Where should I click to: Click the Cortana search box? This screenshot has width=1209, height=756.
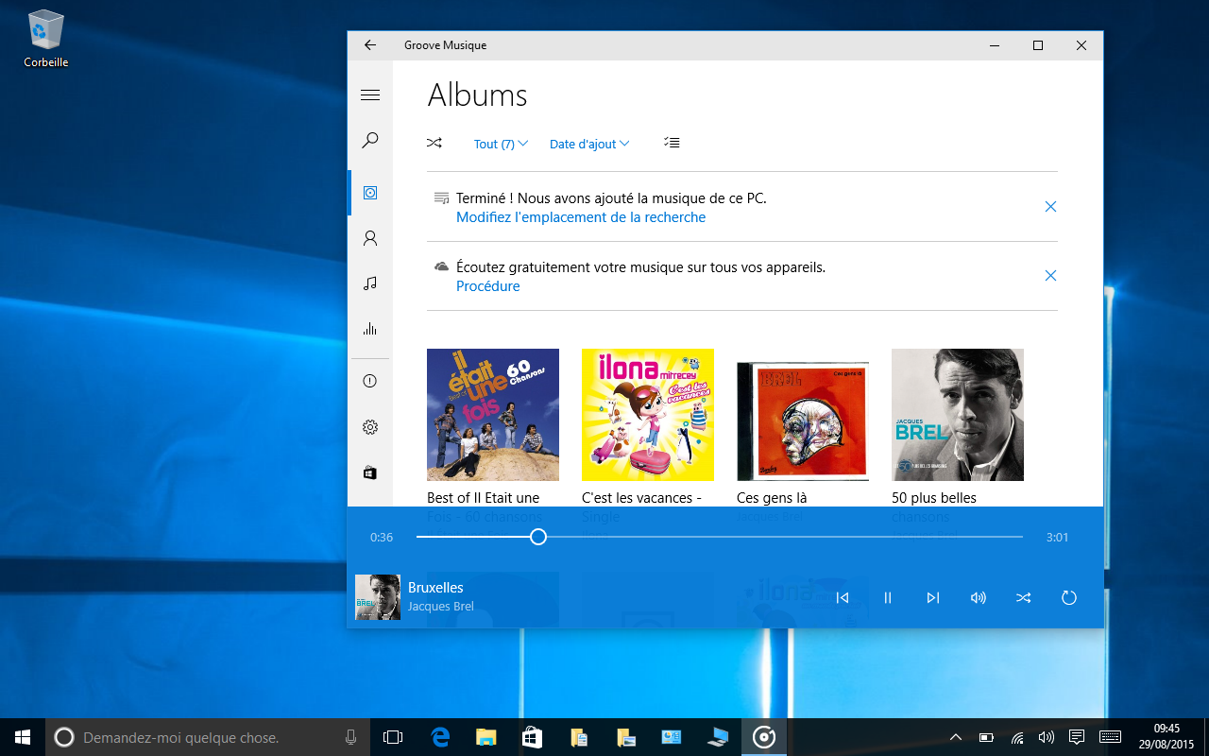[x=208, y=737]
